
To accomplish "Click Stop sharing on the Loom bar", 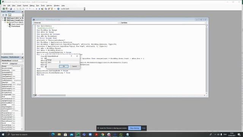I will point(134,128).
